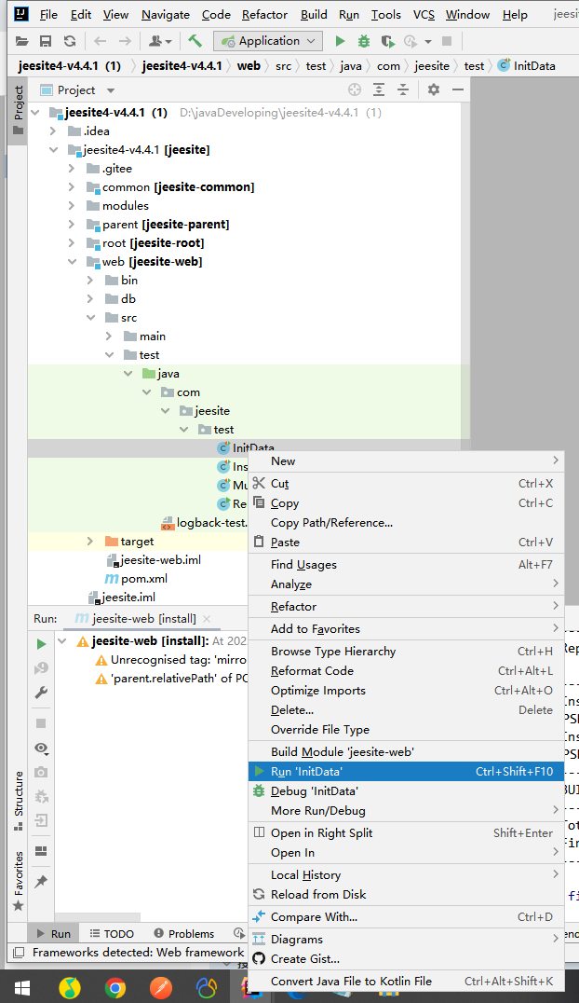
Task: Collapse the web [jeesite-web] module
Action: [x=72, y=262]
